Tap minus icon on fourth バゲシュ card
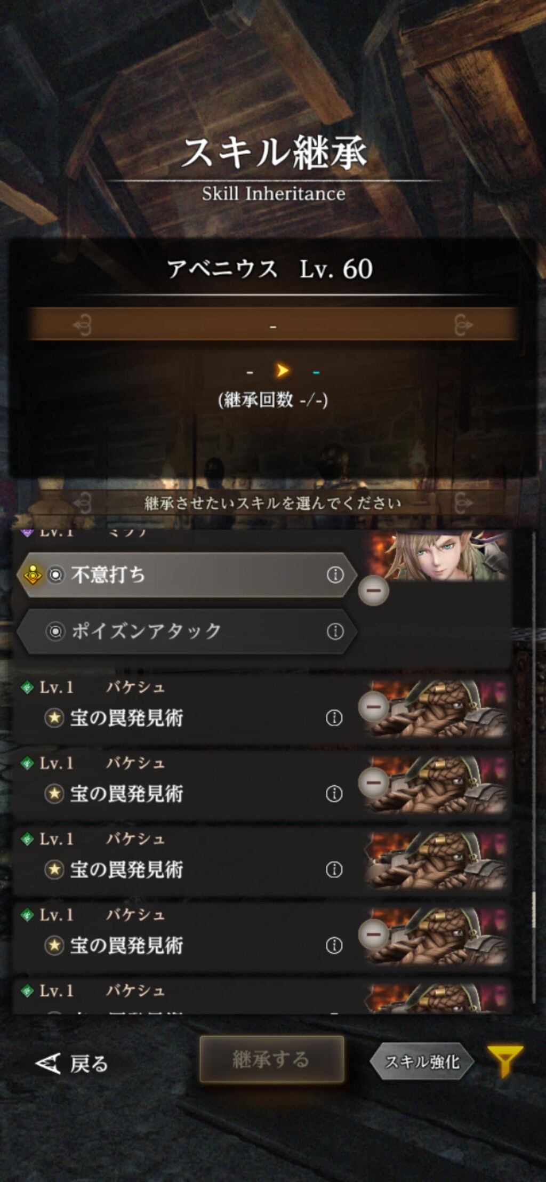This screenshot has height=1182, width=546. (373, 935)
